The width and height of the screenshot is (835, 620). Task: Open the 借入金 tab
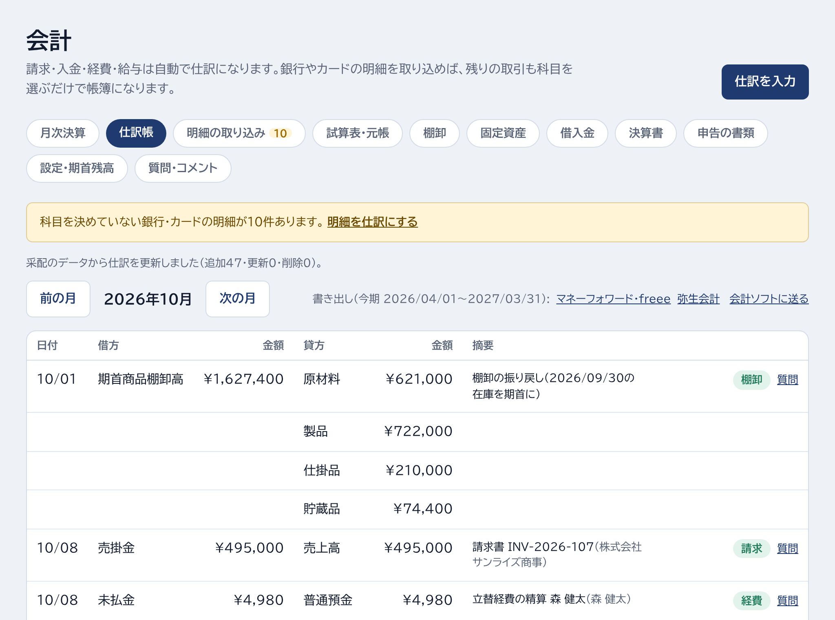coord(577,133)
